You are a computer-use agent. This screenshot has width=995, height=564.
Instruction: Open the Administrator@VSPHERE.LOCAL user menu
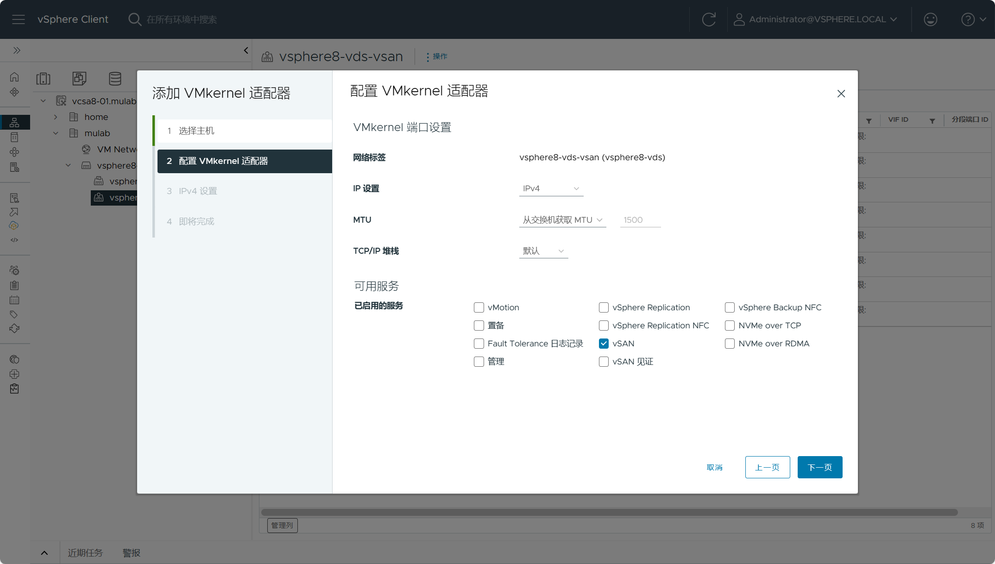tap(816, 19)
